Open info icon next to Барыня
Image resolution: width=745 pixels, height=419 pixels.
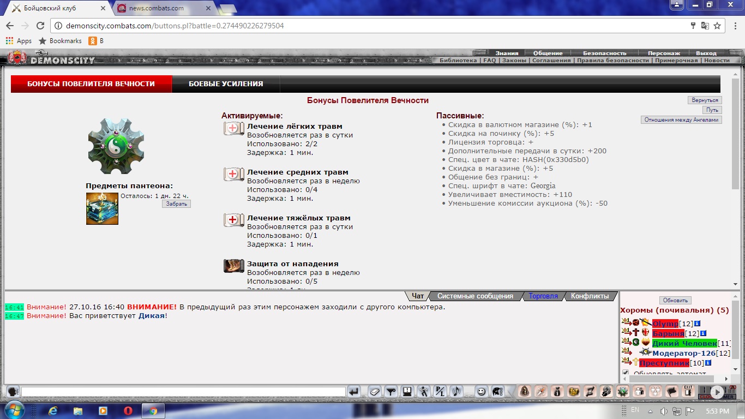(704, 333)
